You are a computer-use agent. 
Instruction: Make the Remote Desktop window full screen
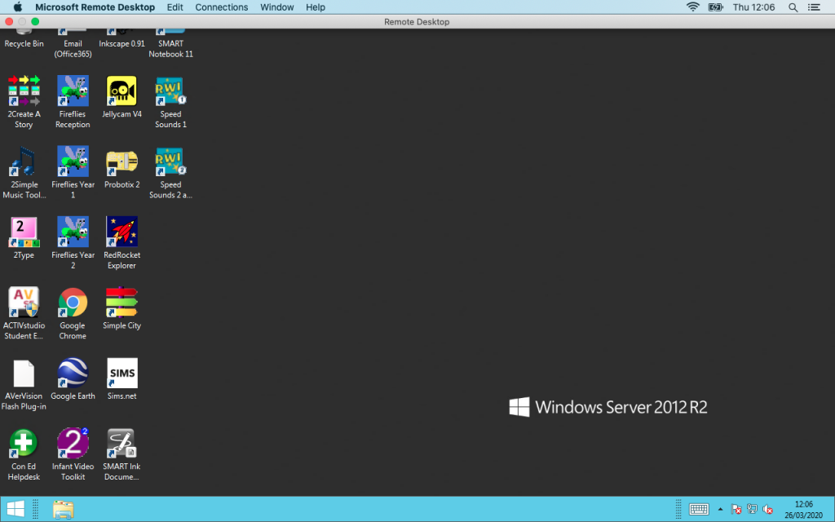coord(35,21)
